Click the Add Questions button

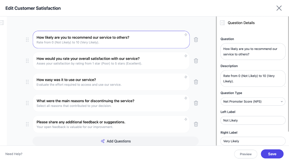(115, 141)
